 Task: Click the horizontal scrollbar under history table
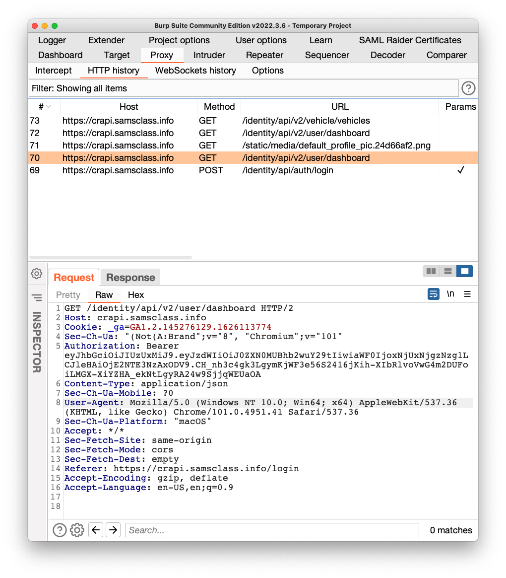(111, 257)
